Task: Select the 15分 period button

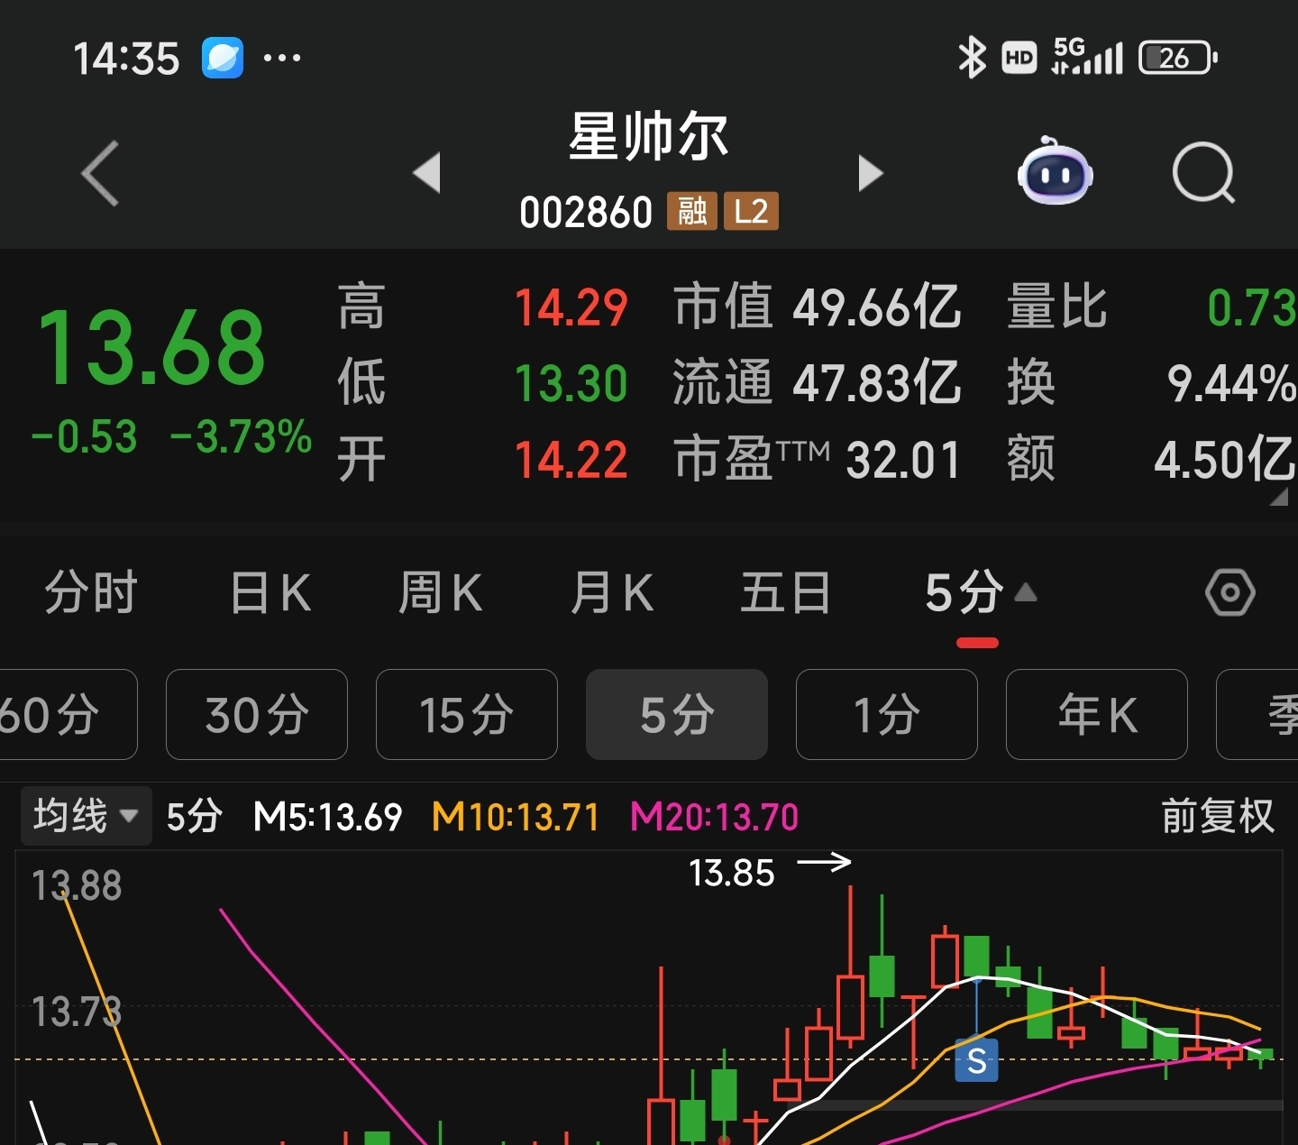Action: (467, 715)
